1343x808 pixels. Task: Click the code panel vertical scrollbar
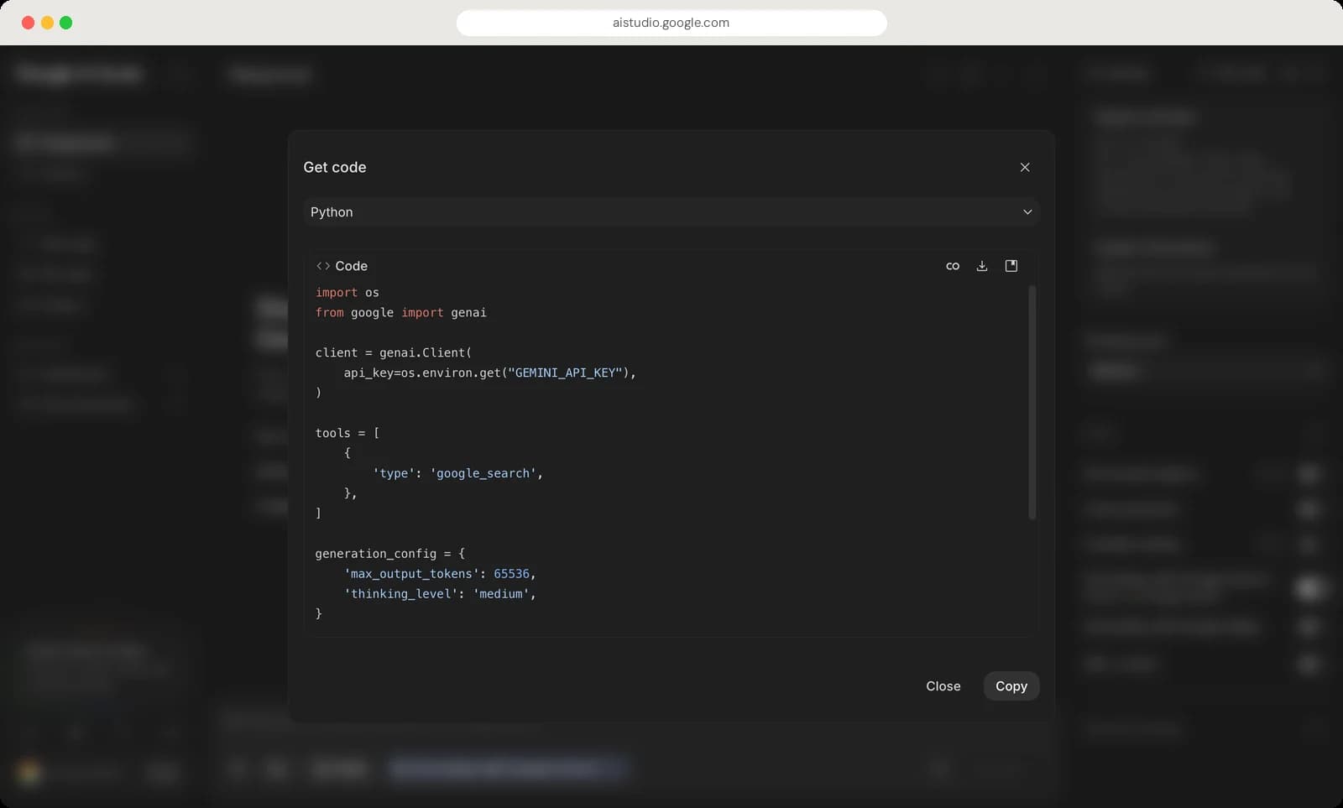[x=1032, y=403]
